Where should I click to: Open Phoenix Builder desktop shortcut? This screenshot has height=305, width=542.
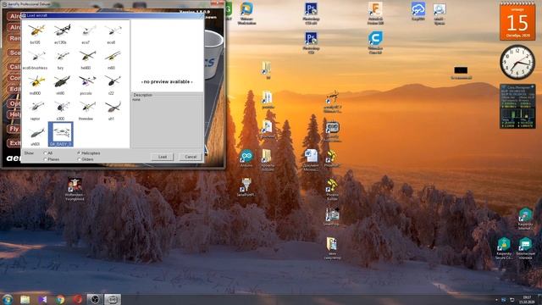coord(332,190)
